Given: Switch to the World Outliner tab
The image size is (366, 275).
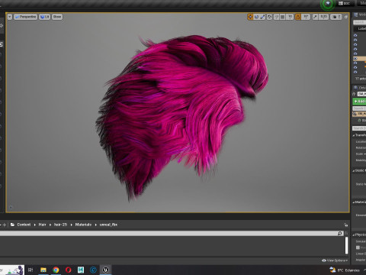Looking at the screenshot, I should (x=360, y=15).
